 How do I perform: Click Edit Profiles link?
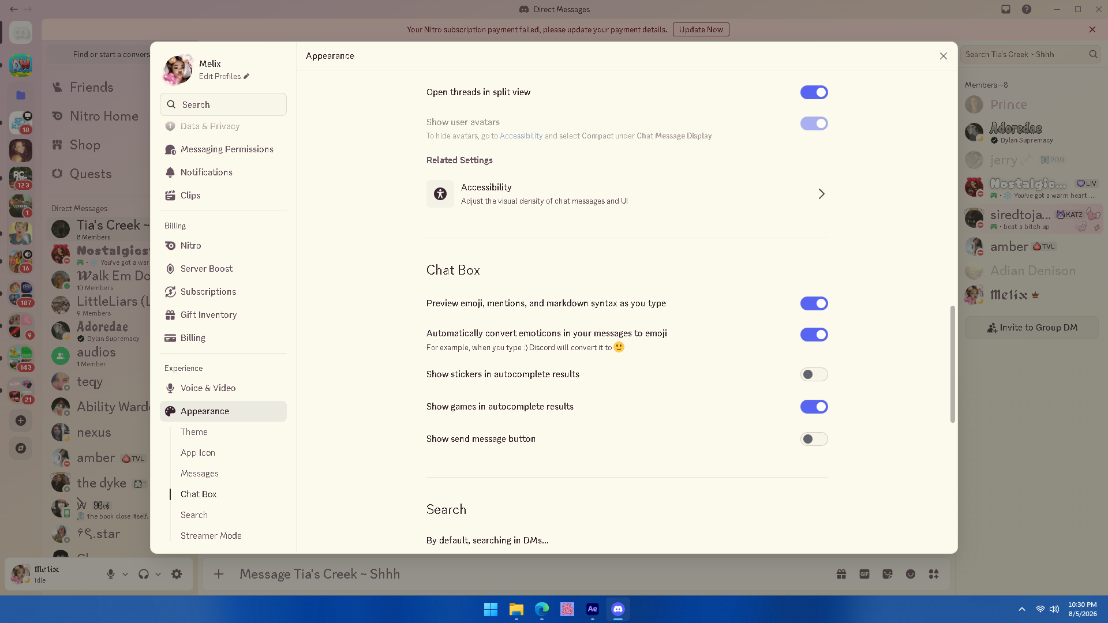click(224, 76)
